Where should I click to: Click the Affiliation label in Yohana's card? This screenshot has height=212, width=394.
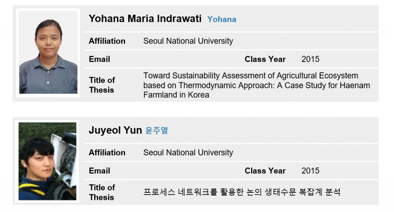(107, 41)
